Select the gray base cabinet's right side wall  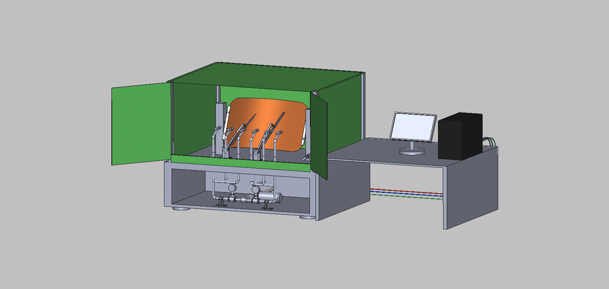343,190
